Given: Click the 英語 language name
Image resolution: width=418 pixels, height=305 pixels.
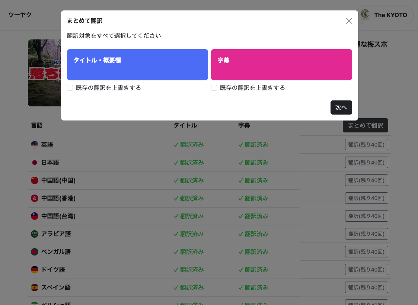Looking at the screenshot, I should tap(47, 145).
